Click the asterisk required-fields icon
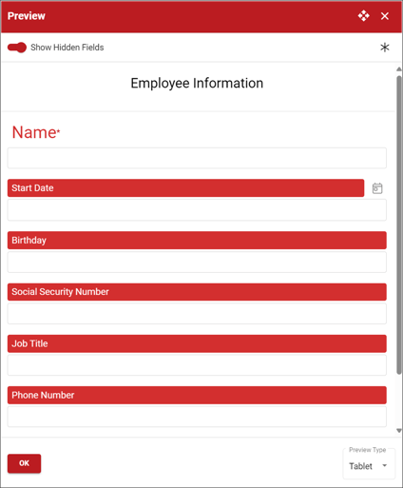Viewport: 403px width, 488px height. click(385, 48)
